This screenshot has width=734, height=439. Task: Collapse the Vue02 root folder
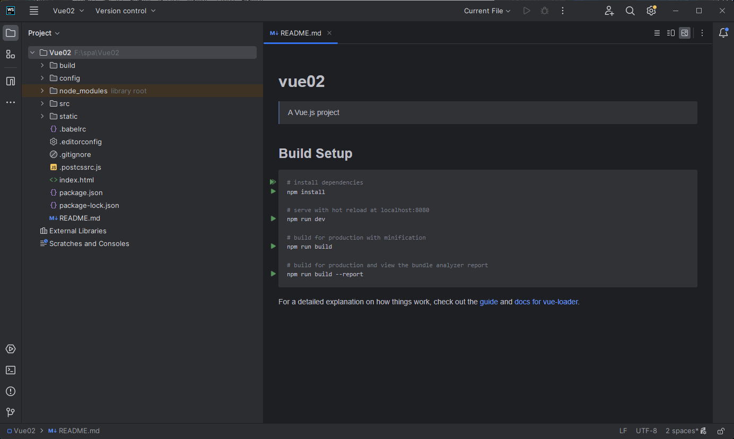click(x=32, y=52)
